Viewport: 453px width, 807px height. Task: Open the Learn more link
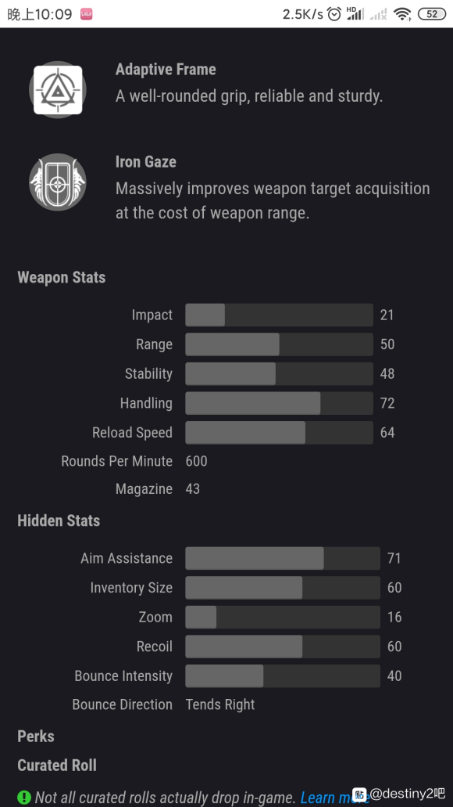[334, 798]
